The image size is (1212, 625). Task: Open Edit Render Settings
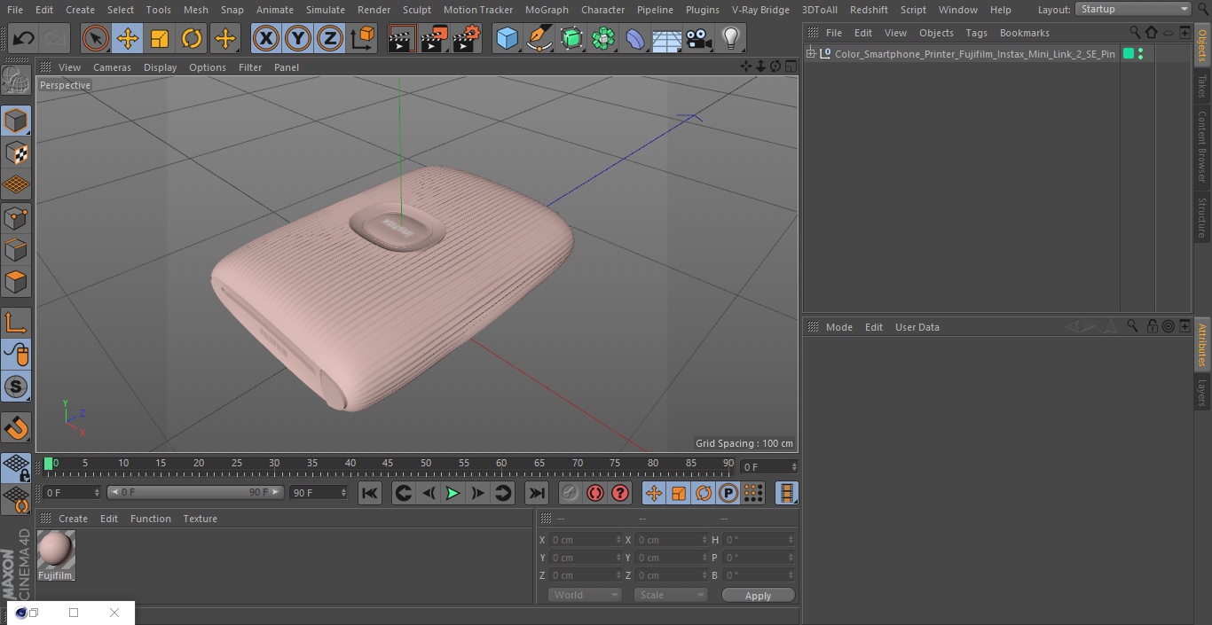467,38
